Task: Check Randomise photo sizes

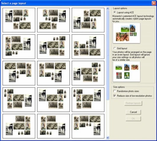Action: 114,91
